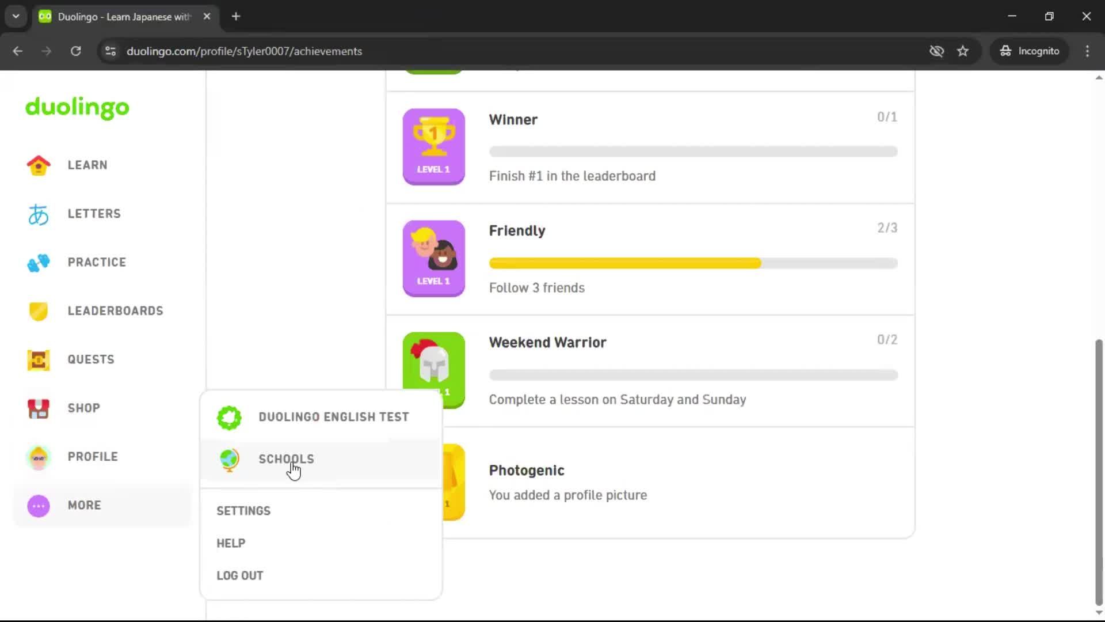
Task: Select the Duolingo English Test ring icon
Action: pos(229,417)
